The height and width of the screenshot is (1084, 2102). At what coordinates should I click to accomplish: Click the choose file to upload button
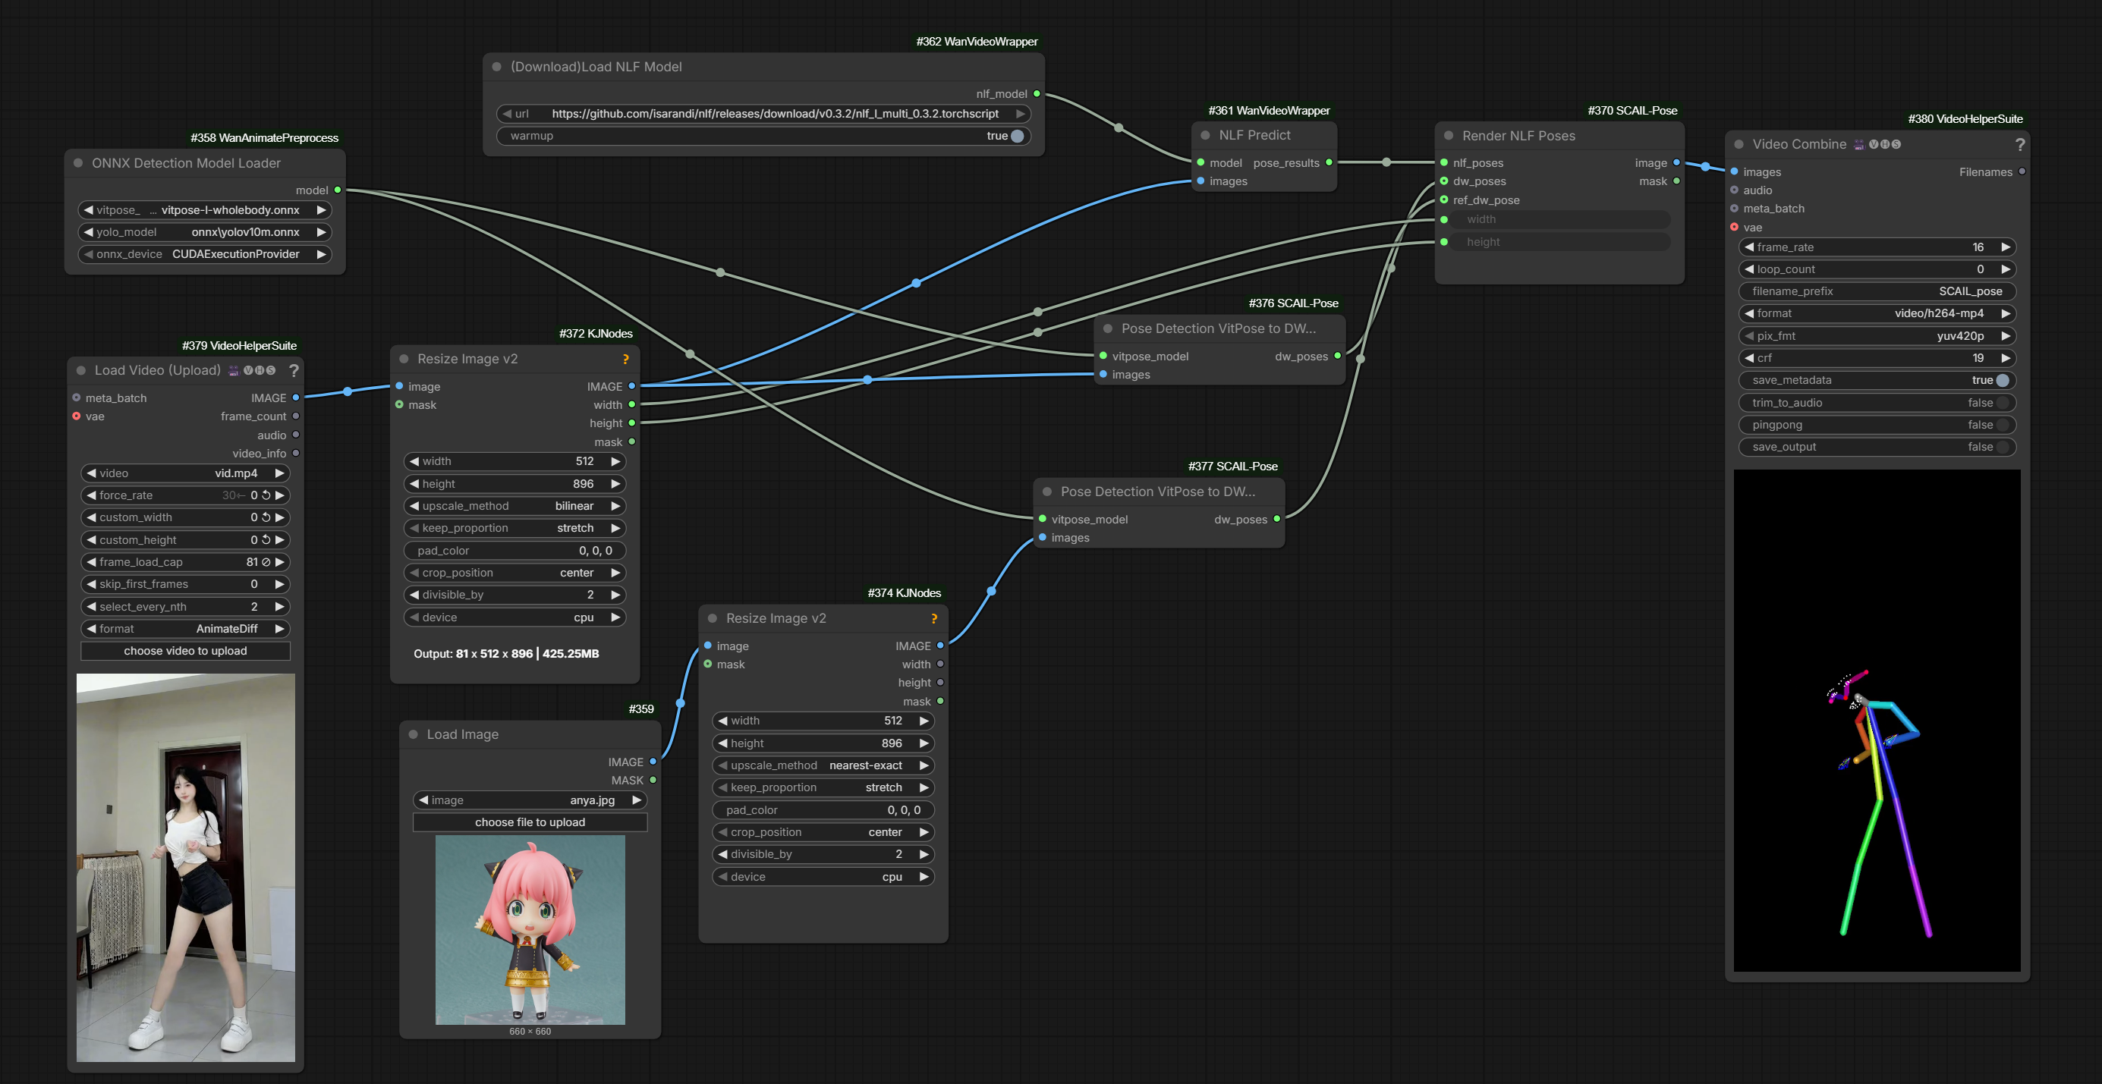(530, 822)
